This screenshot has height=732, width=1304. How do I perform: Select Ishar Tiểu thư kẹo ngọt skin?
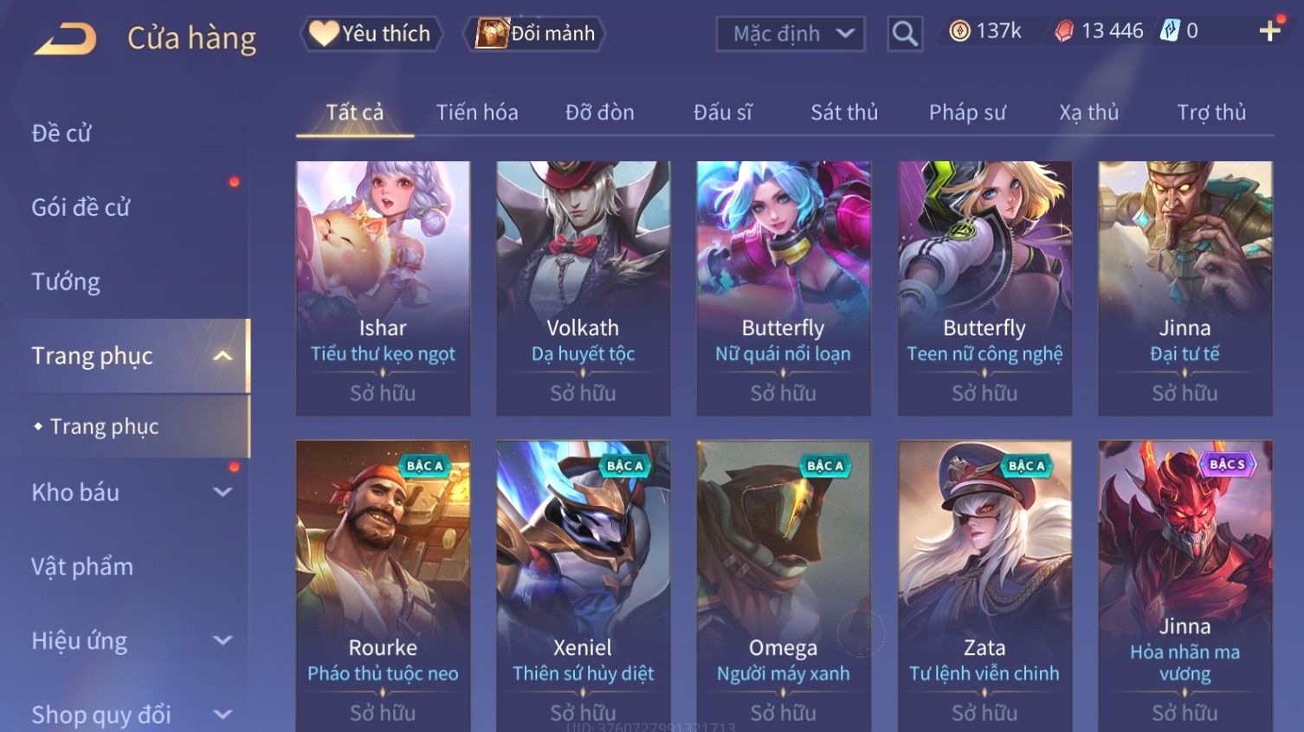tap(383, 288)
